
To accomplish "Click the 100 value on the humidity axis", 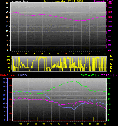I will pyautogui.click(x=4, y=78).
